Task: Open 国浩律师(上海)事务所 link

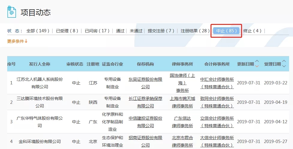Action: 182,83
